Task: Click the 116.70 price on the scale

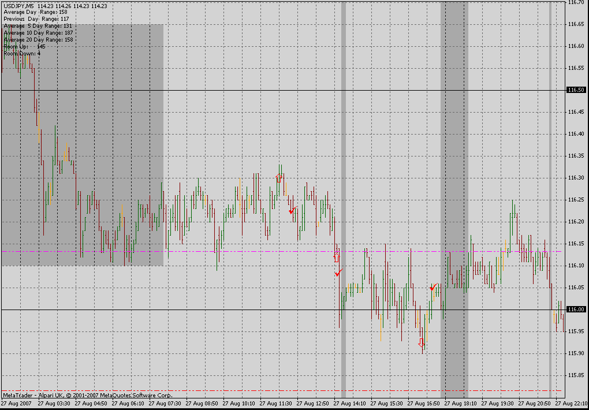Action: click(575, 2)
